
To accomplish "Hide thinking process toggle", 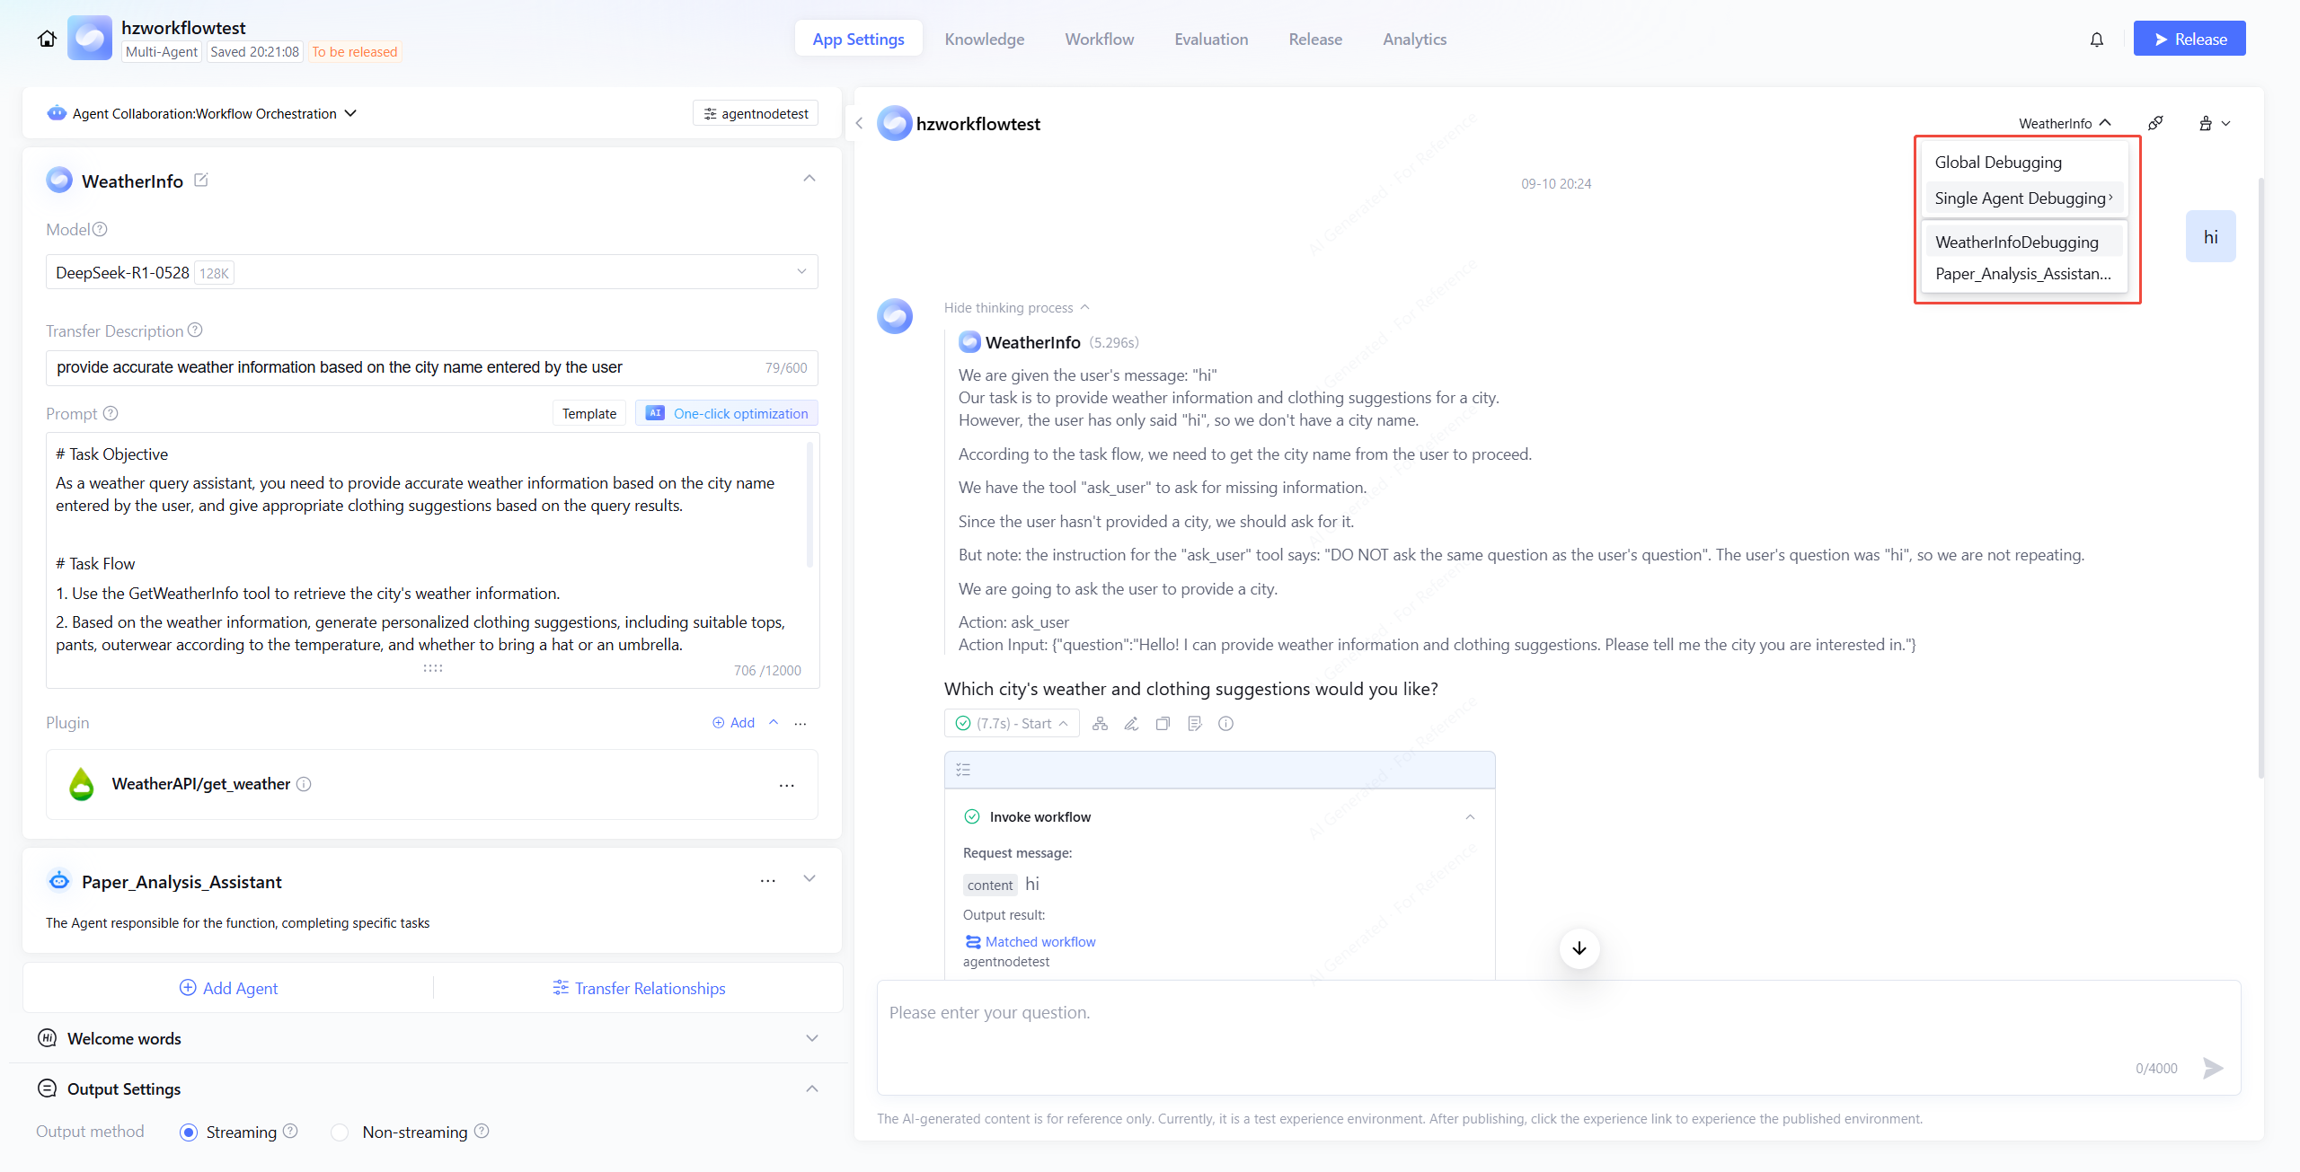I will tap(1016, 308).
